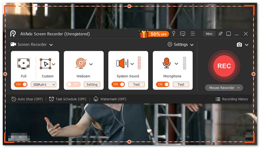Image resolution: width=260 pixels, height=148 pixels.
Task: Expand the Microphone device dropdown
Action: pos(176,64)
